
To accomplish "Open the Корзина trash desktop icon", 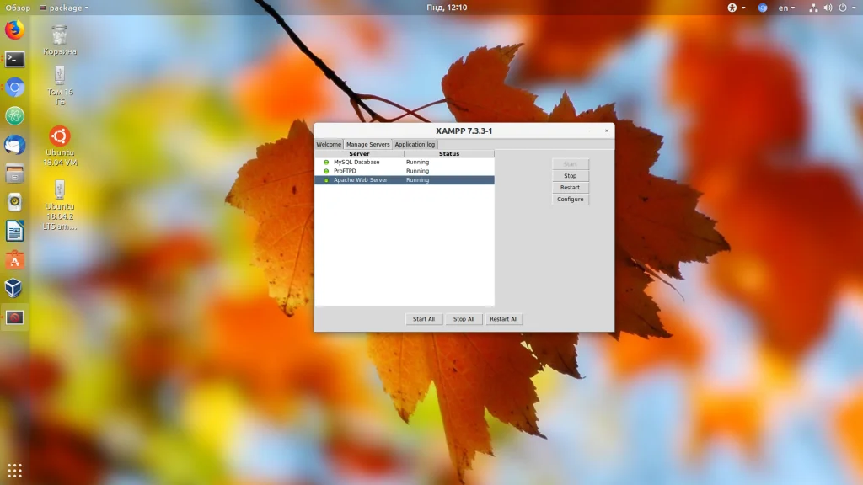I will 60,40.
